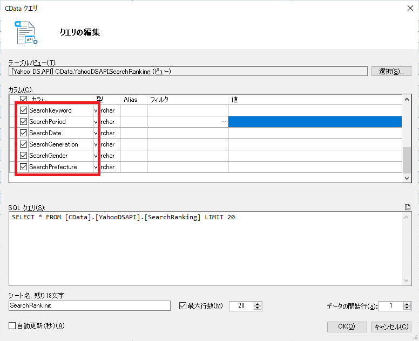Open the SearchPeriod filter dropdown
The image size is (419, 341).
pos(224,122)
